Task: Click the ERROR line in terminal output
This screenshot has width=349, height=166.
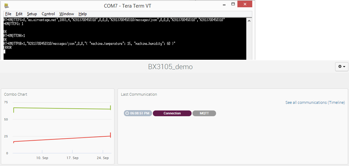Action: click(8, 48)
